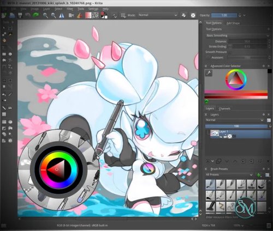Open the blending Mode dropdown
The height and width of the screenshot is (231, 273).
pos(158,15)
